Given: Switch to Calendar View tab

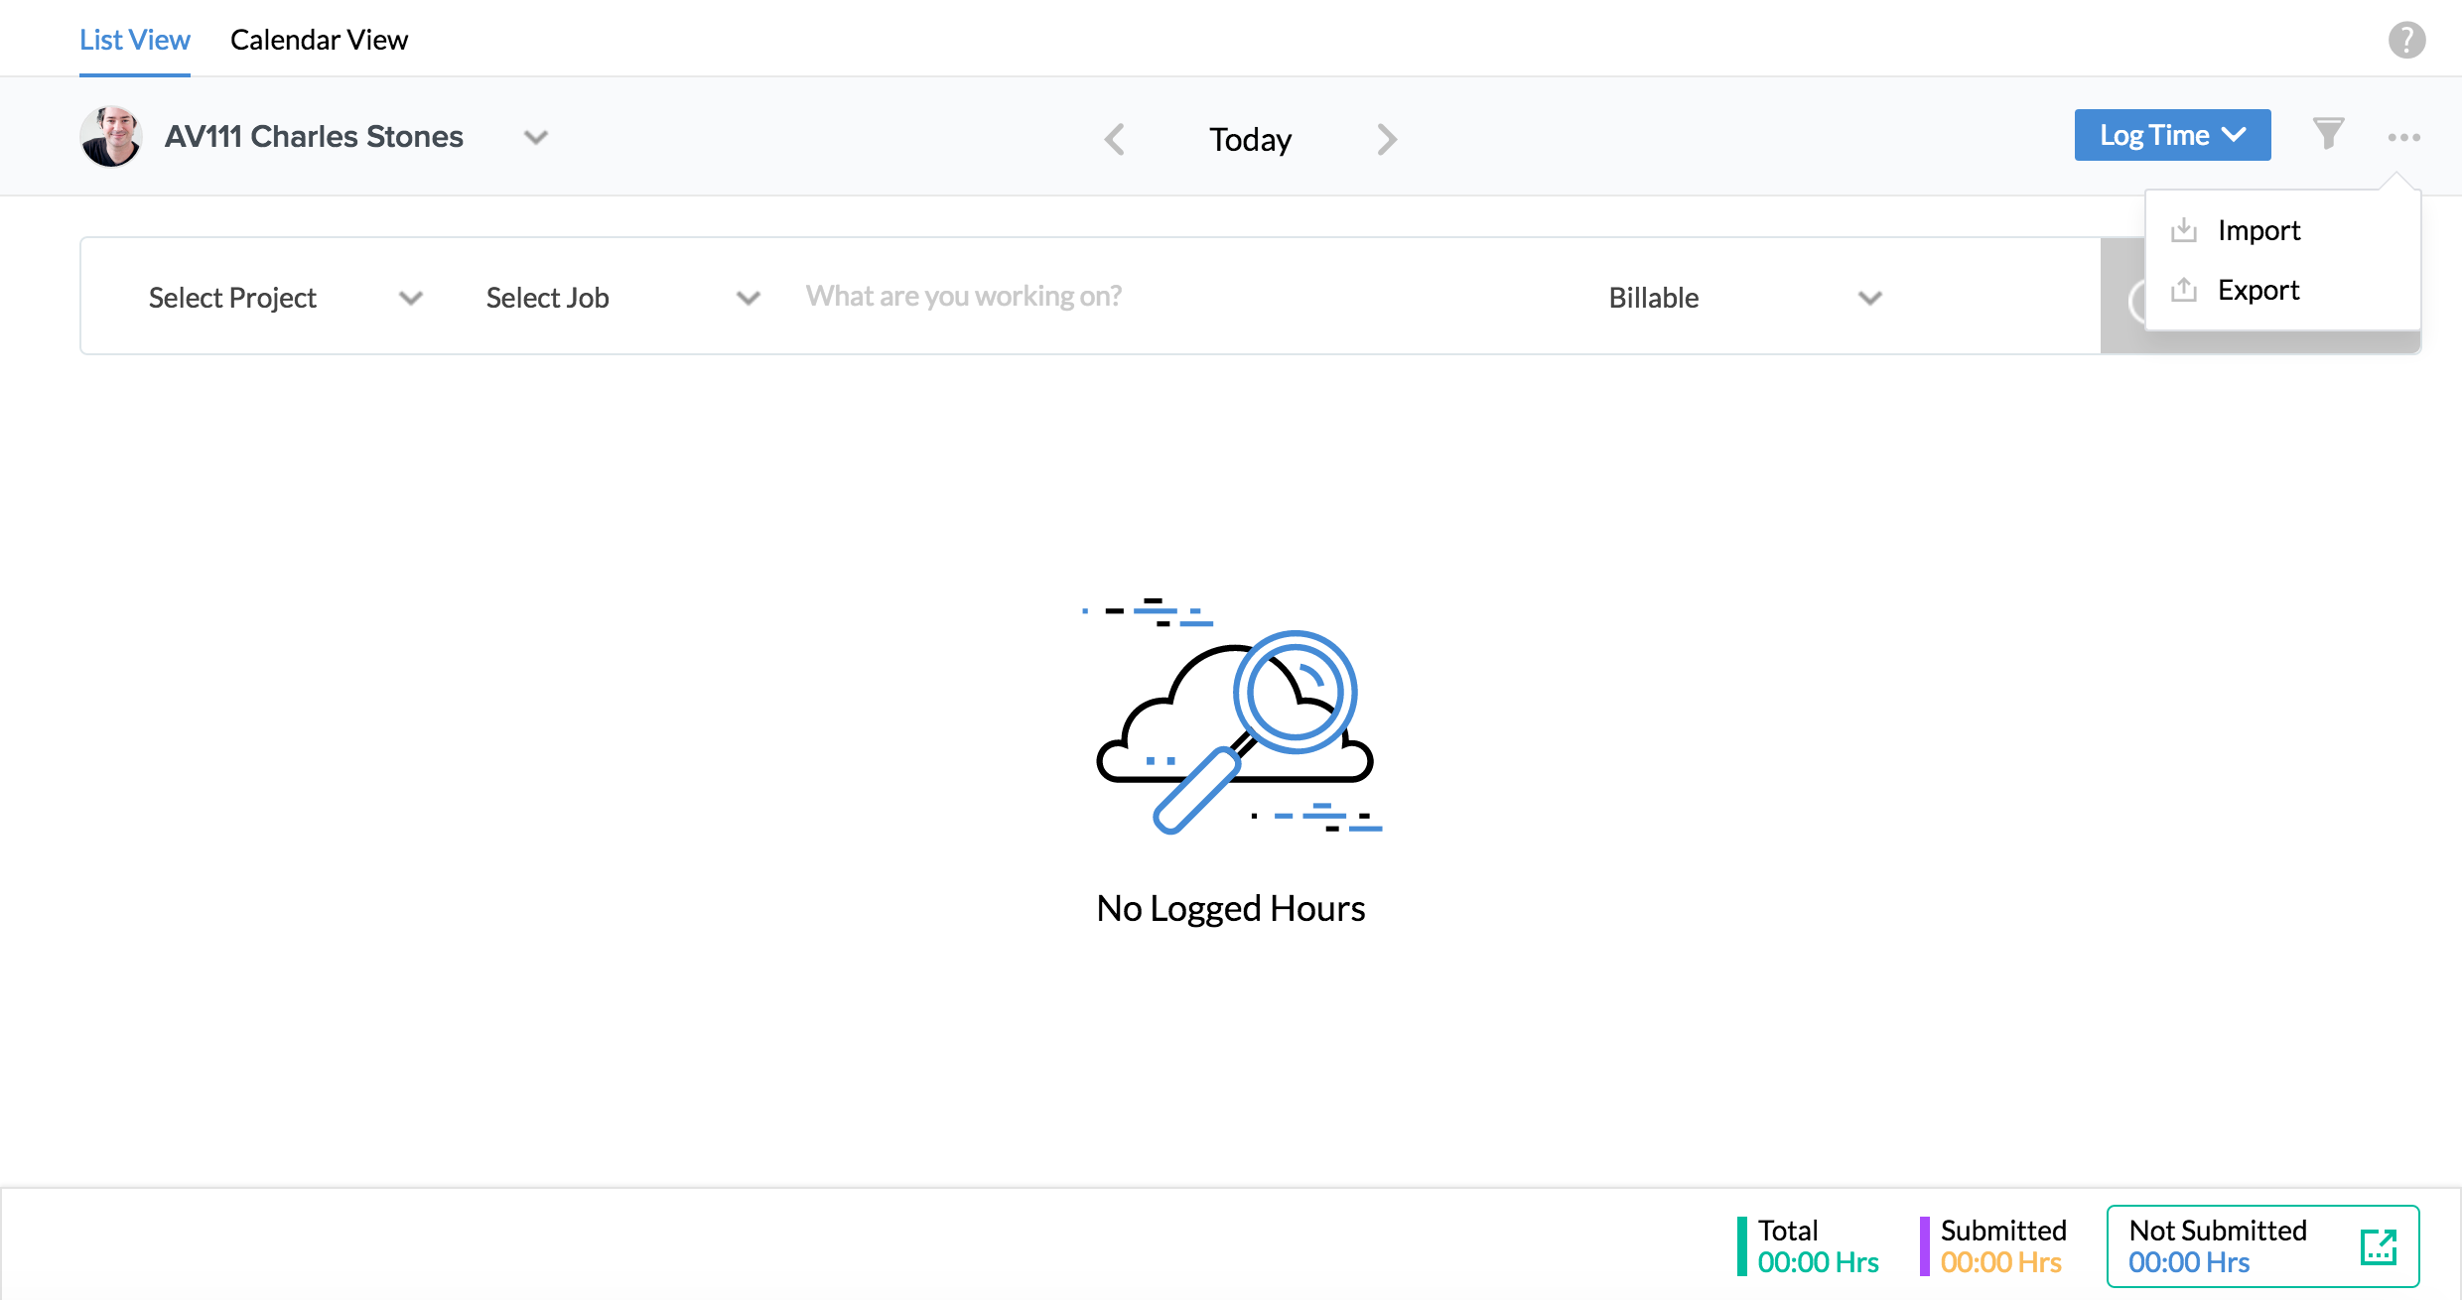Looking at the screenshot, I should coord(319,40).
